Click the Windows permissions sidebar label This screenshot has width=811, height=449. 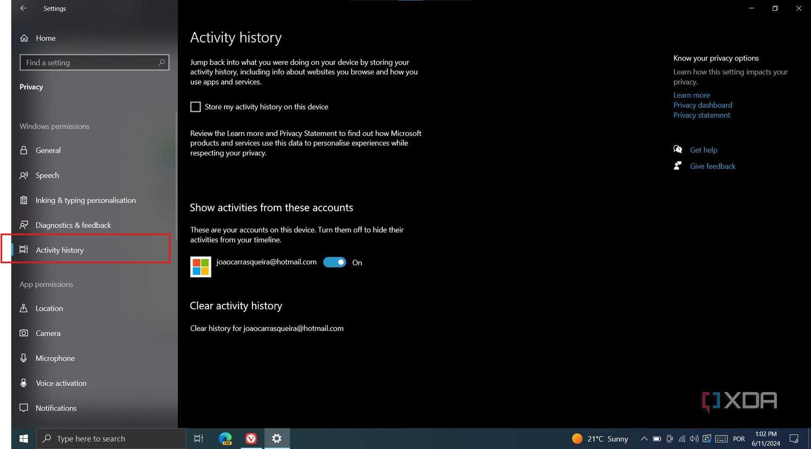(x=55, y=126)
